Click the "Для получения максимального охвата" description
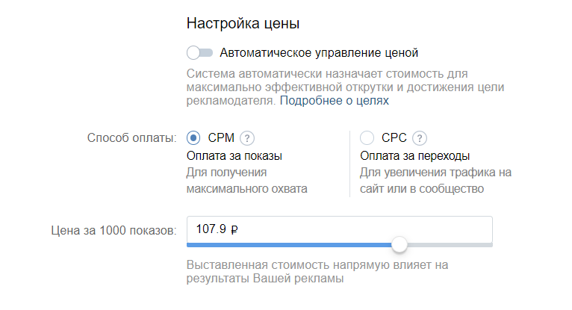This screenshot has width=572, height=310. 247,181
